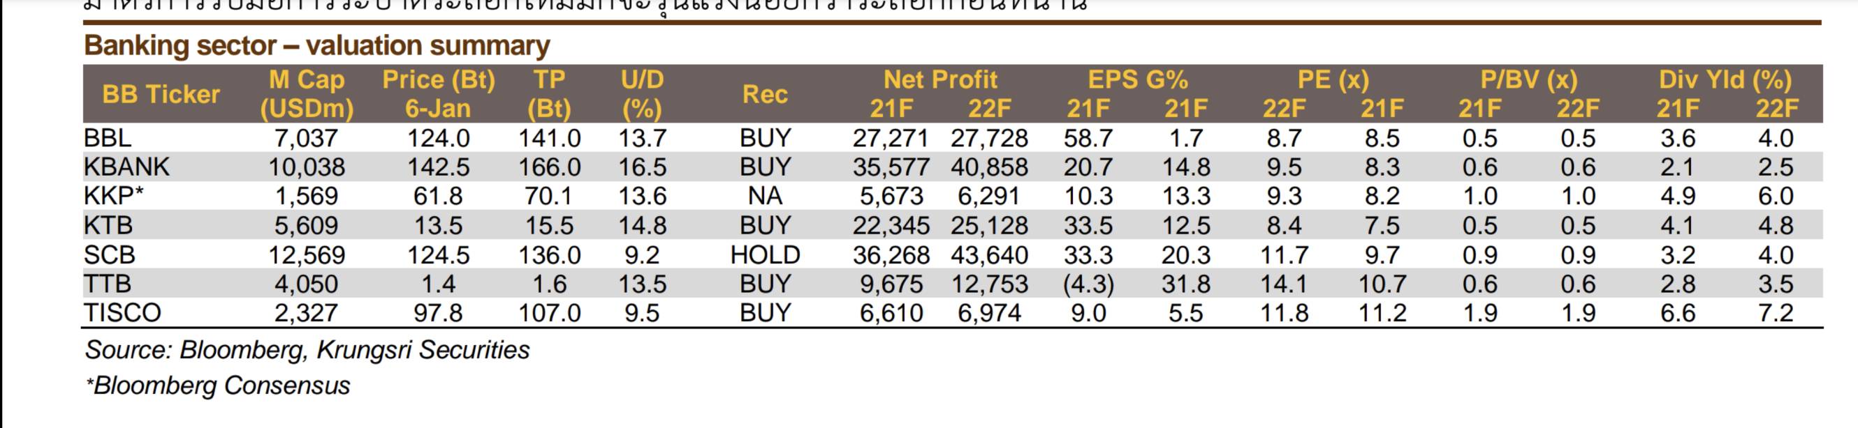
Task: Click TISCO's 107.0 target price cell
Action: coord(549,314)
